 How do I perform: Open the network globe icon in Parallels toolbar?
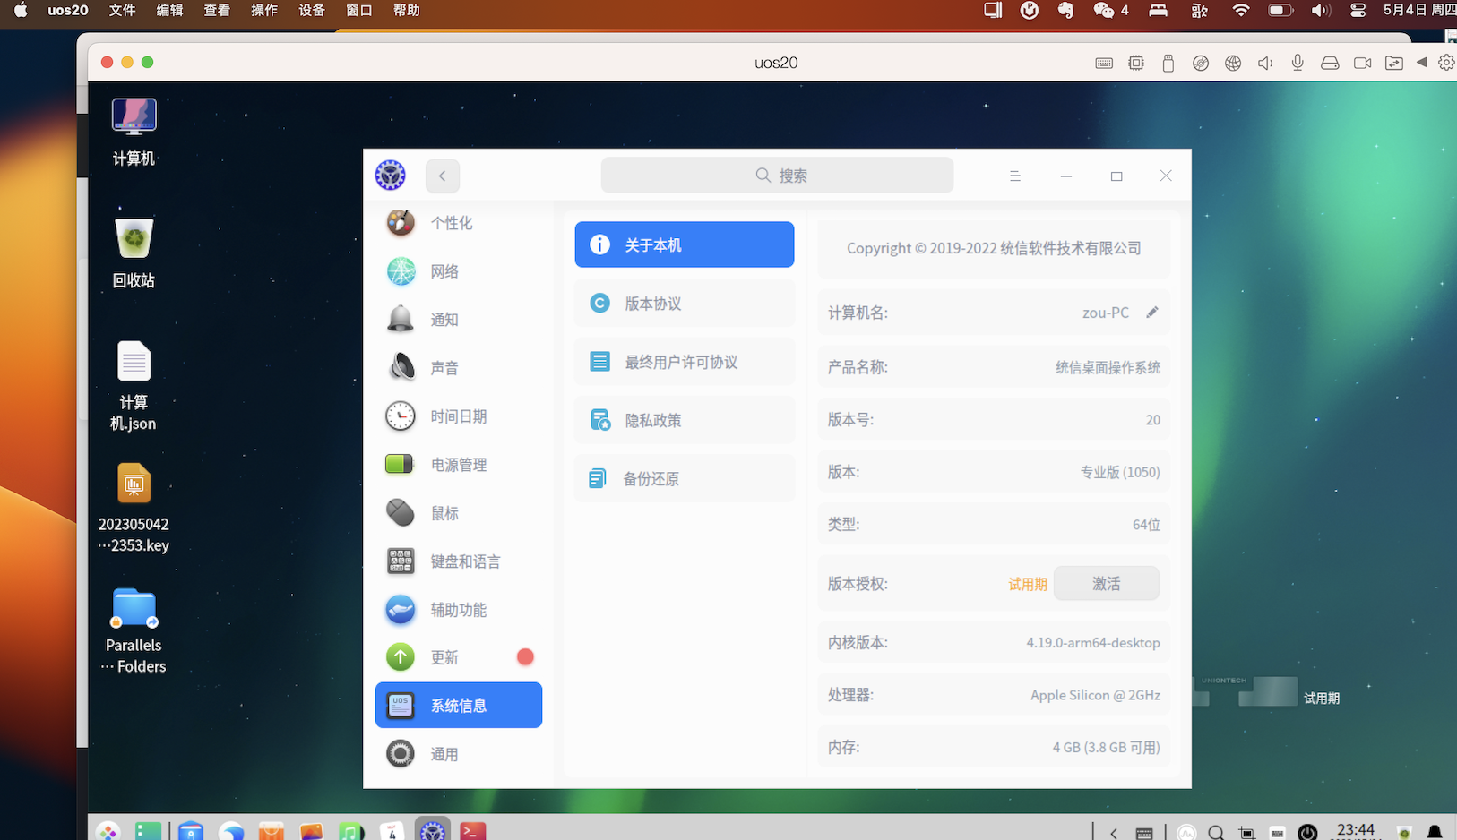[x=1233, y=63]
